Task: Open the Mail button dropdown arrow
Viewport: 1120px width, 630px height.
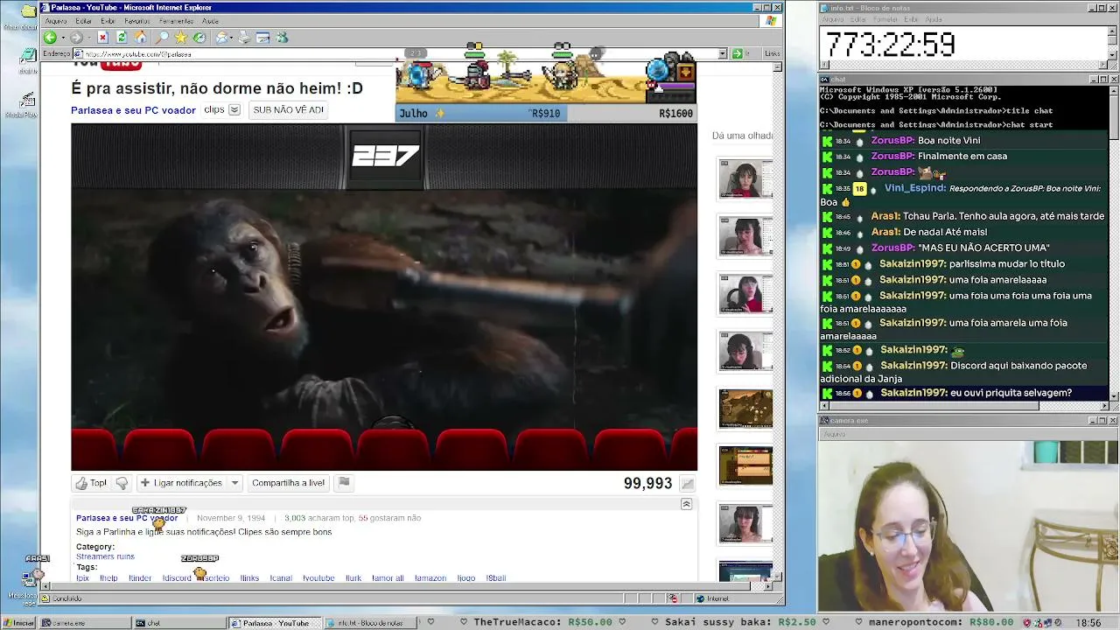Action: click(x=231, y=38)
